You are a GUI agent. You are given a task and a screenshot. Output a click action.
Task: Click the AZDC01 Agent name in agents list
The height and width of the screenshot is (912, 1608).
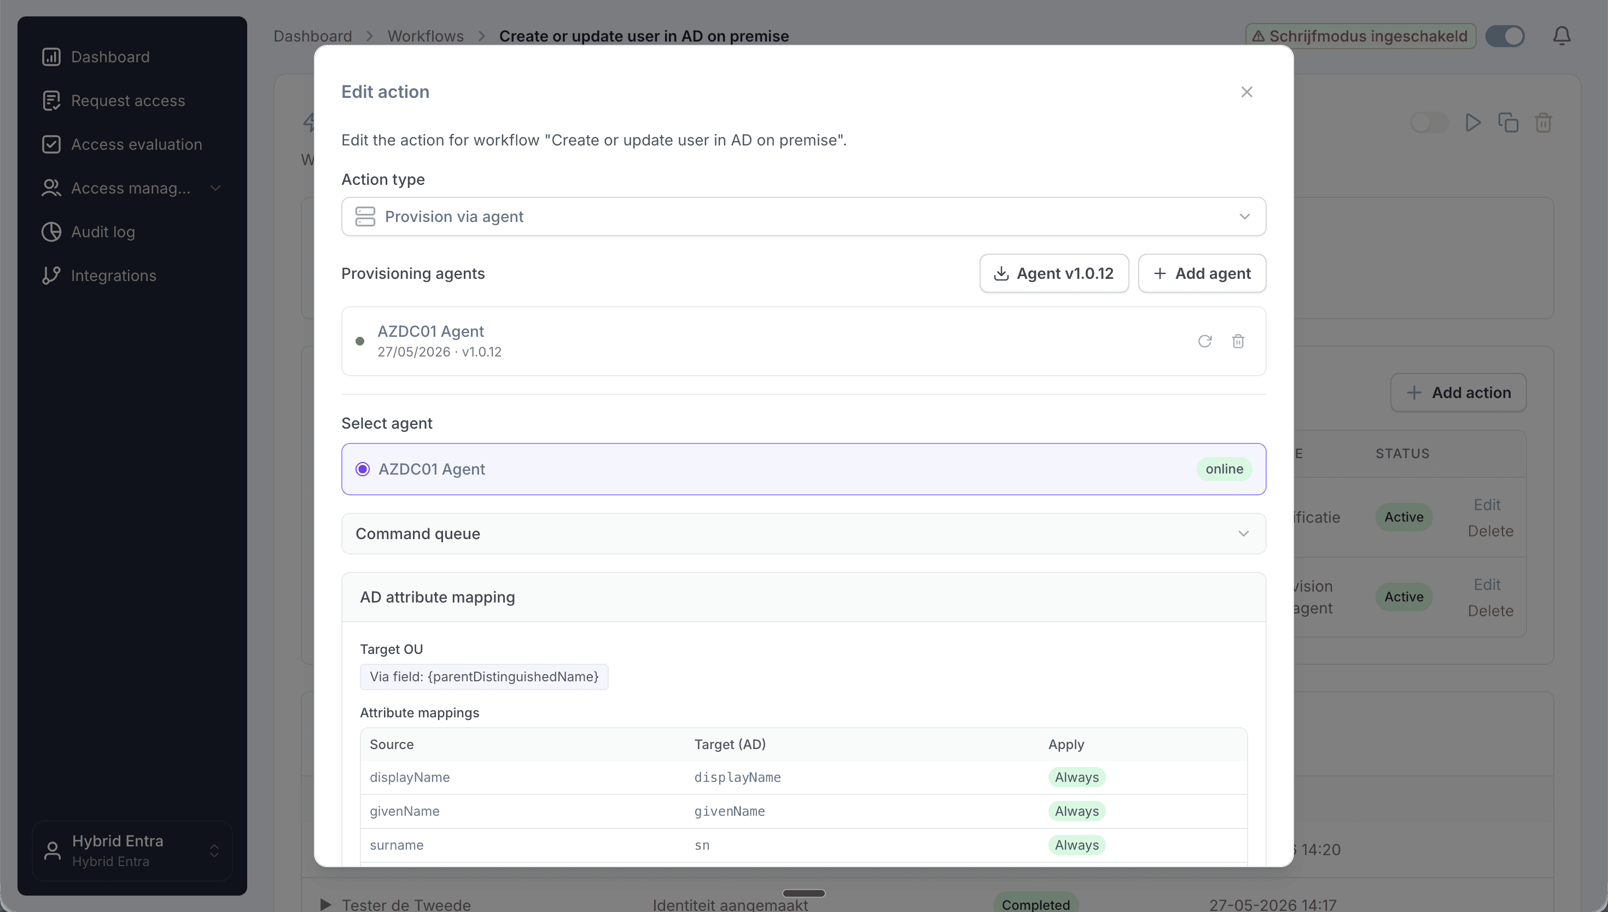pos(430,331)
